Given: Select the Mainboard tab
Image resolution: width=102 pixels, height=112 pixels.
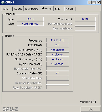Looking at the screenshot, I should click(x=32, y=9).
